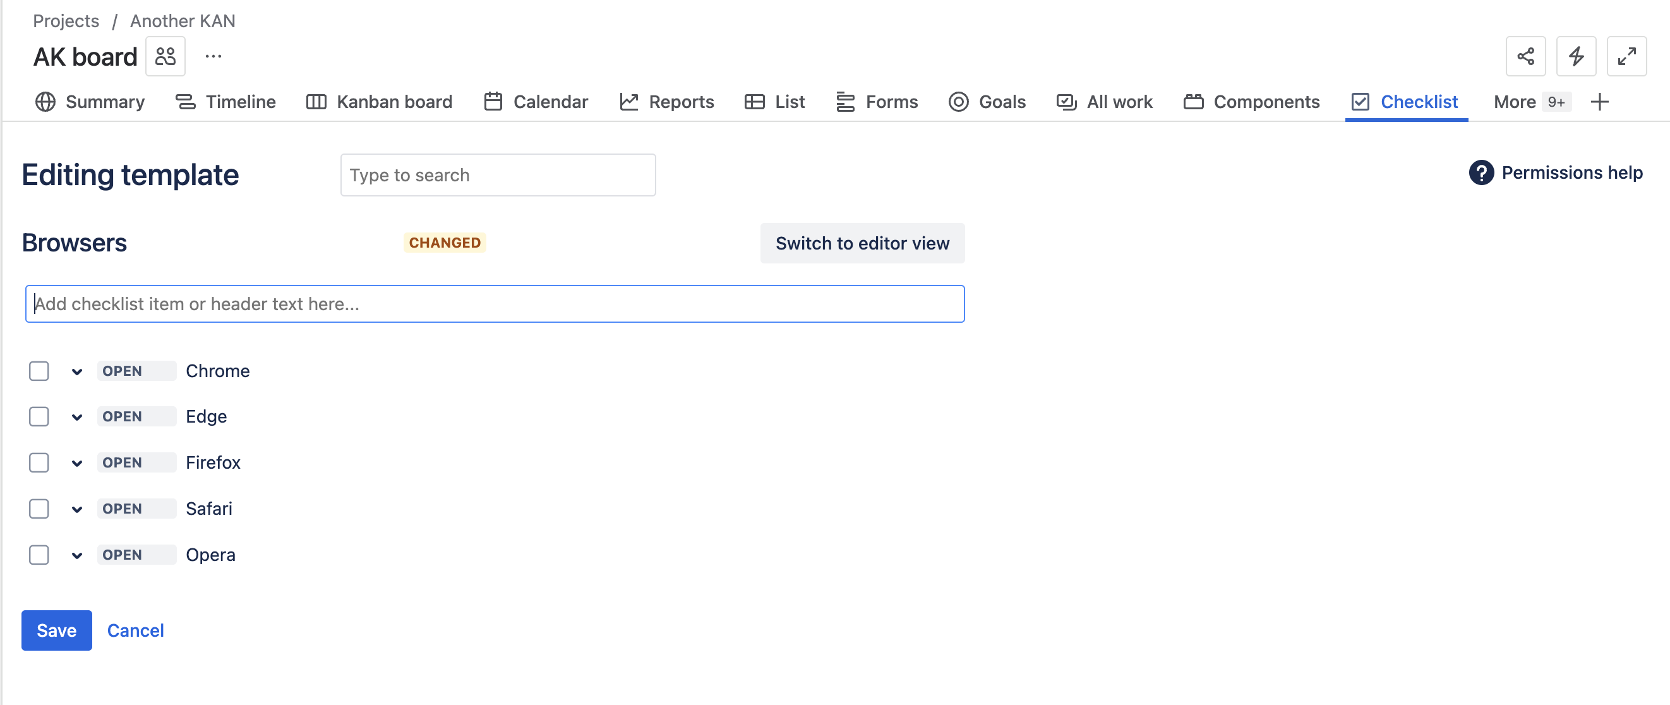Click the plus icon to add a tab
Screen dimensions: 1670x705
click(1600, 102)
